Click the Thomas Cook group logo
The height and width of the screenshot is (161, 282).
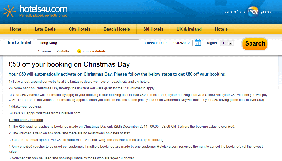[x=253, y=12]
